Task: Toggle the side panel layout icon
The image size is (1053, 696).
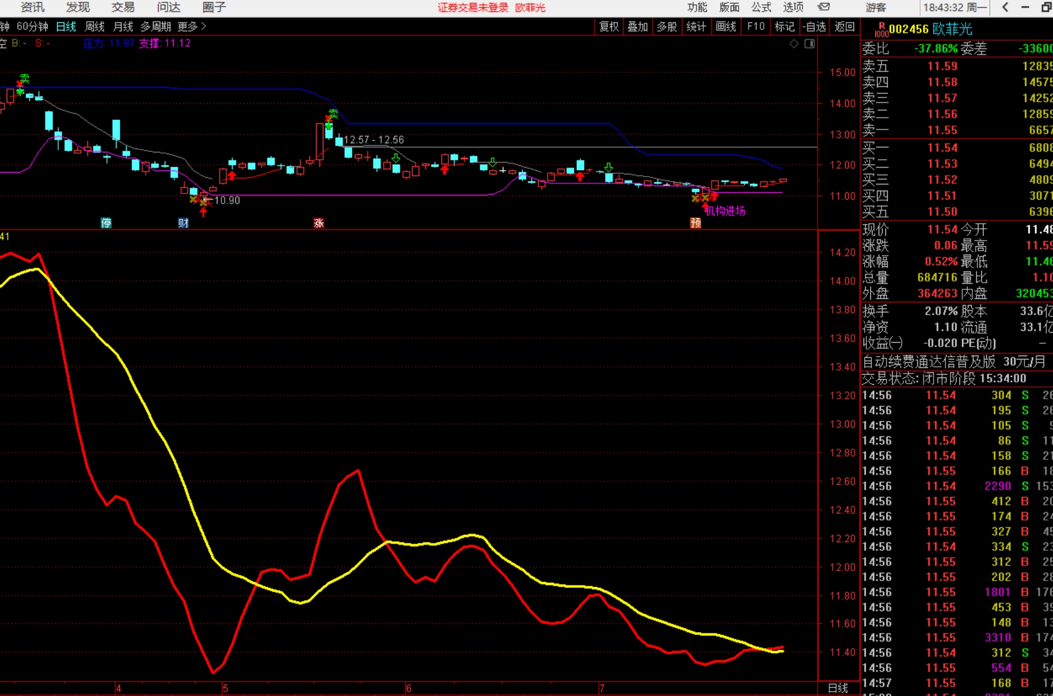Action: point(810,44)
